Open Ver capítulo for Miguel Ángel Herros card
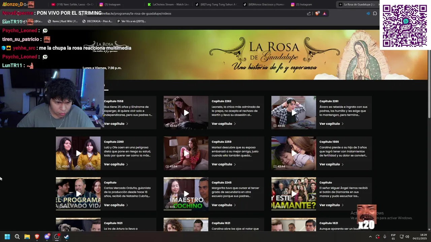Viewport: 431px width, 242px height. click(331, 205)
